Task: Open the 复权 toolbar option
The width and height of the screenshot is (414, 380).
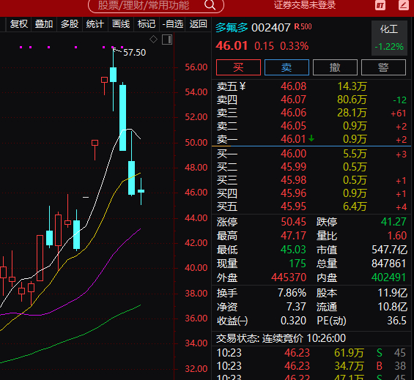Action: 19,24
